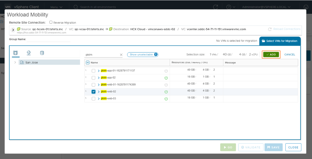
Task: Click power state icon for pkim-web-03
Action: (x=166, y=99)
